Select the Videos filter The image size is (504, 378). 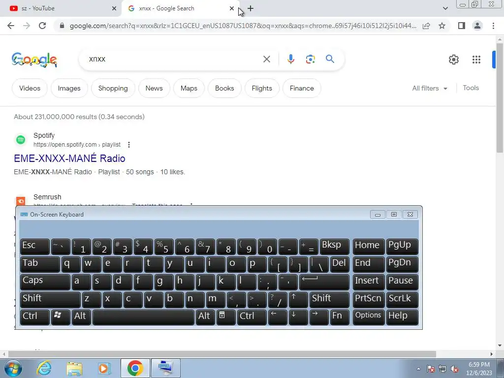click(30, 88)
